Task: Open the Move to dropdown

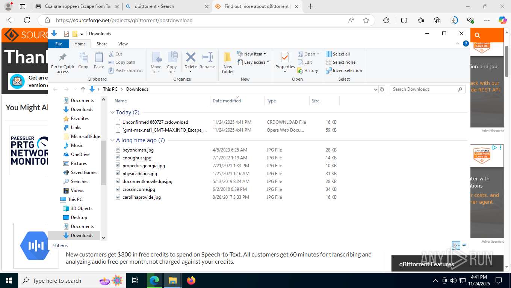Action: pos(156,63)
